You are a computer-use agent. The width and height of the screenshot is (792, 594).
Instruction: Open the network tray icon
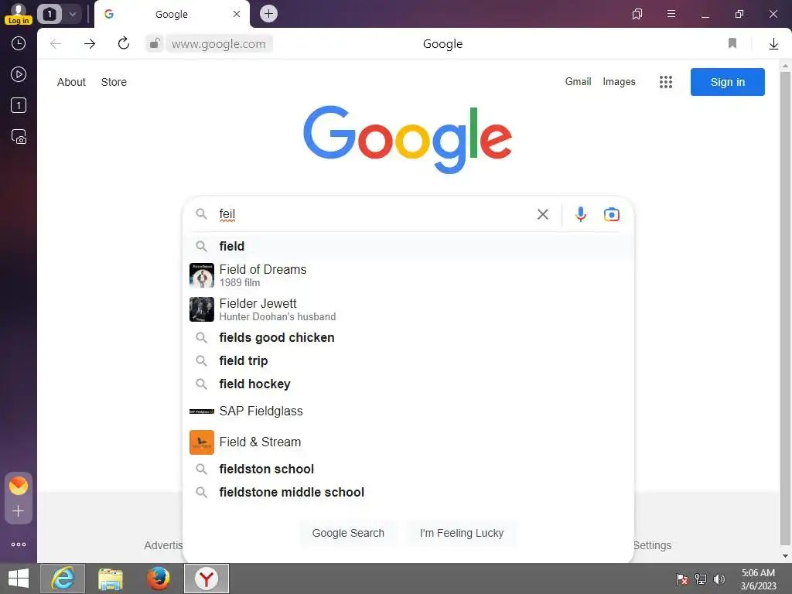click(701, 579)
